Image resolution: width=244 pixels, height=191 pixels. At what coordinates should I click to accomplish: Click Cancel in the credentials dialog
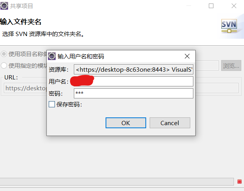[x=170, y=123]
